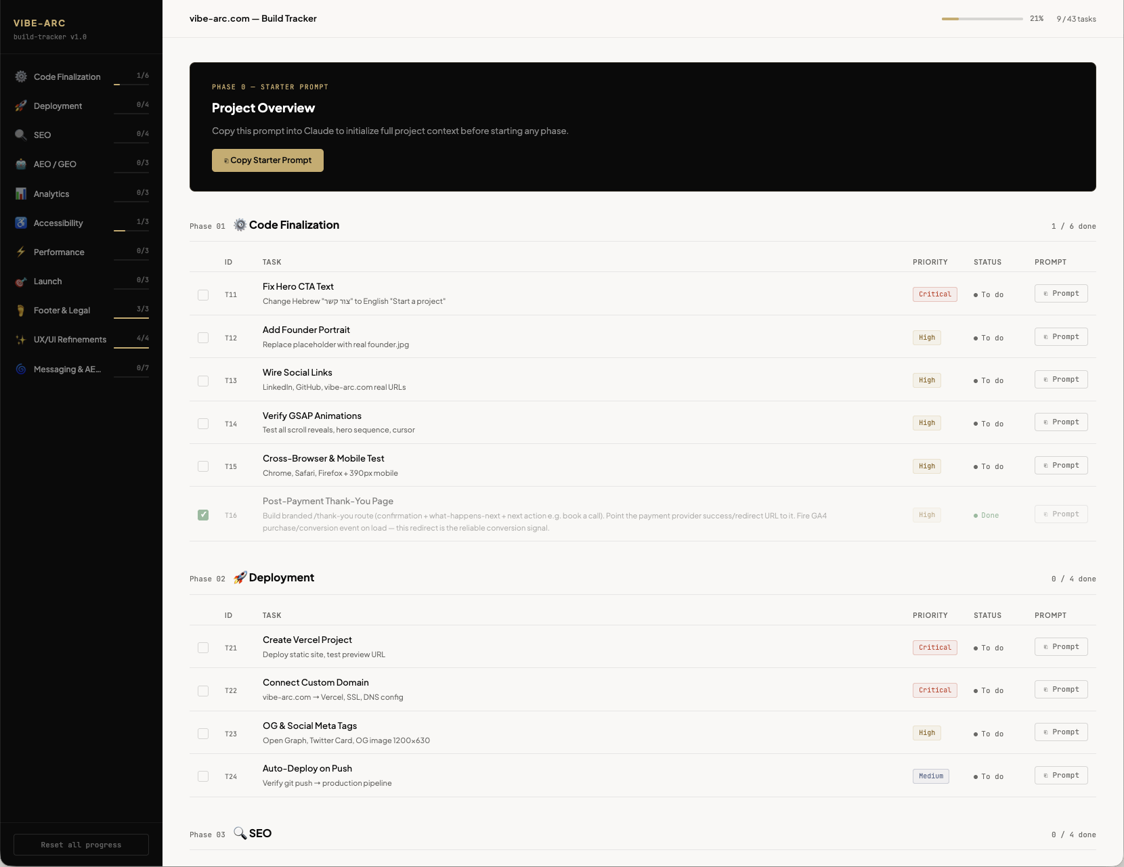This screenshot has height=867, width=1124.
Task: Open Accessibility phase in sidebar
Action: click(x=81, y=223)
